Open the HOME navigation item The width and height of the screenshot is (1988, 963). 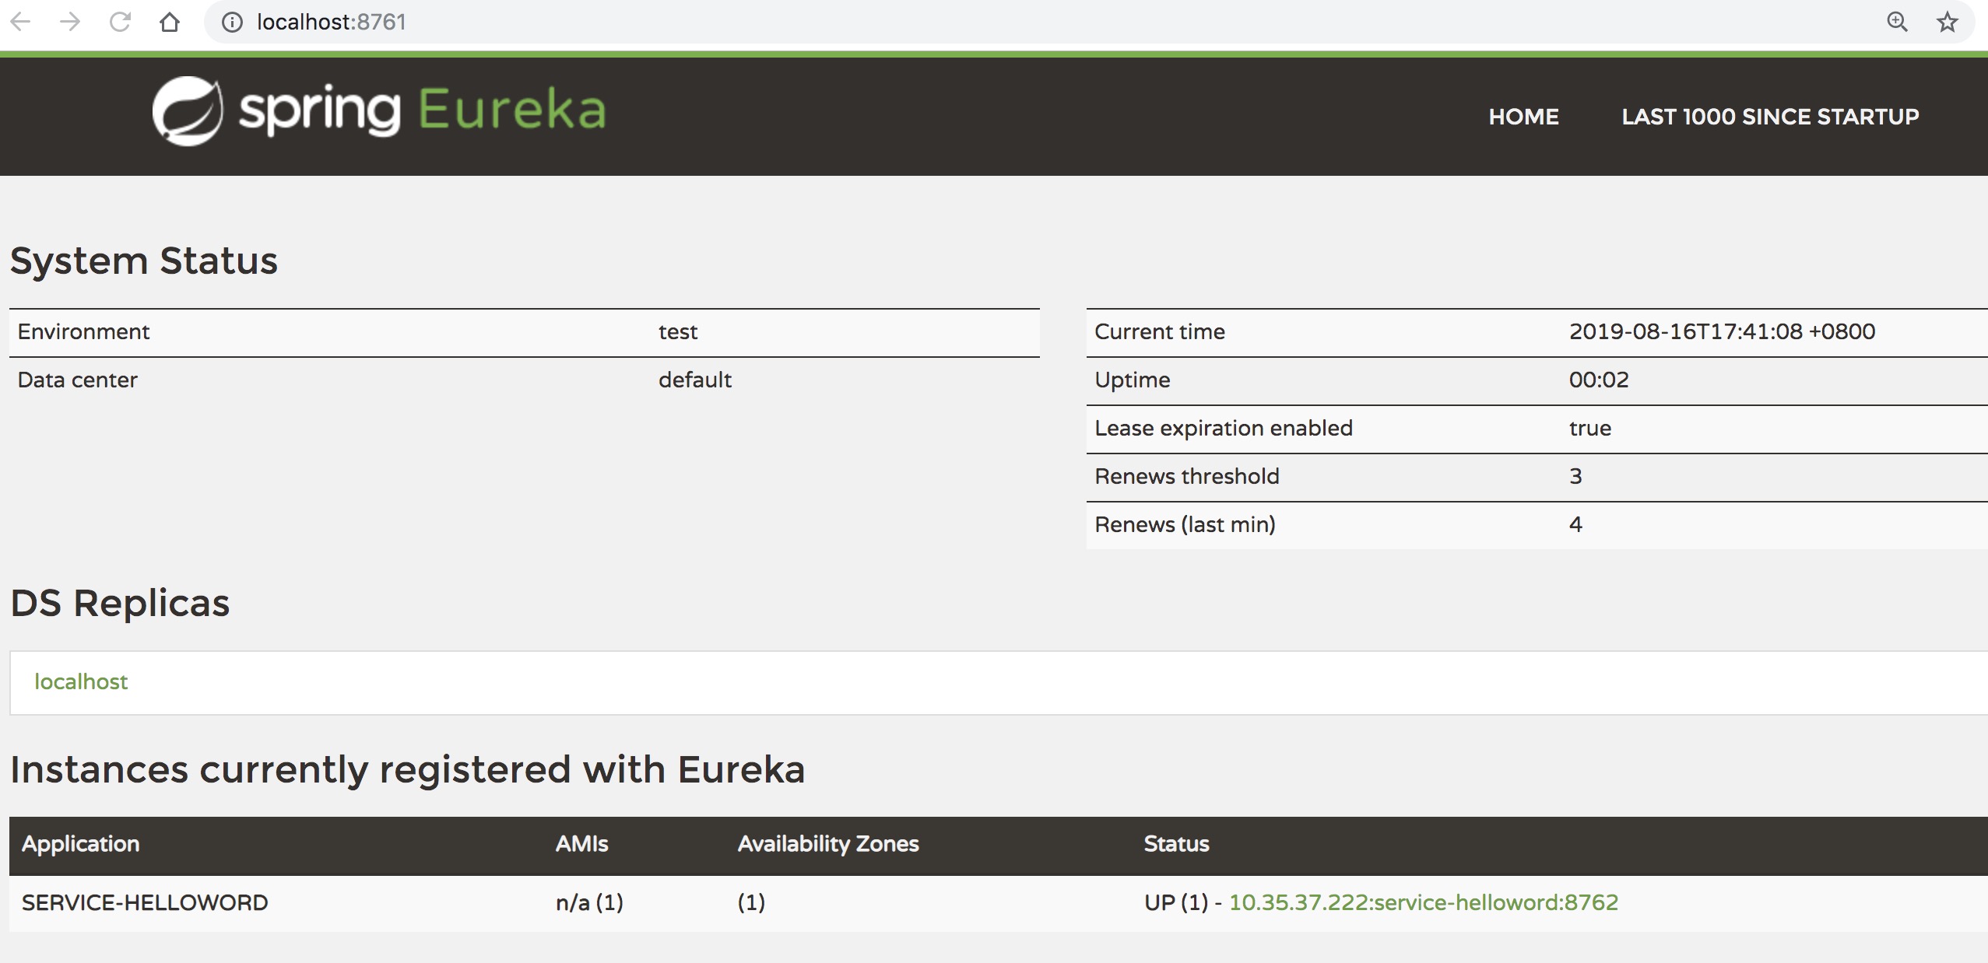click(1523, 117)
